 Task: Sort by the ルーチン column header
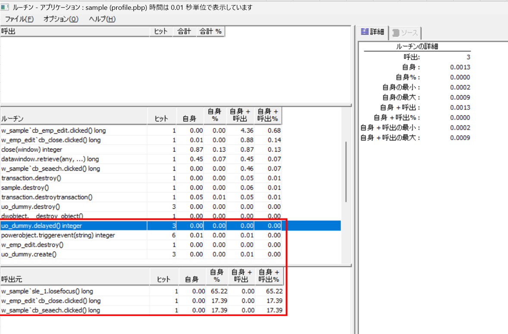(x=73, y=119)
